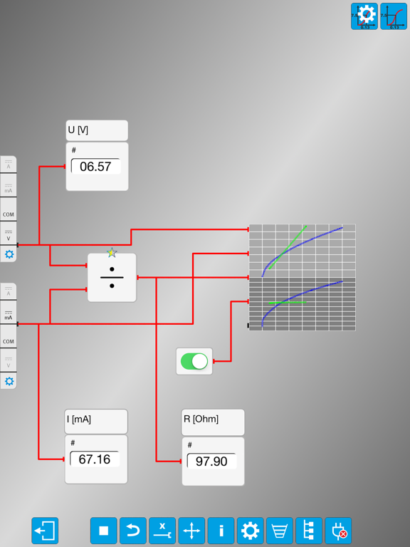Click the basket container icon

point(280,531)
